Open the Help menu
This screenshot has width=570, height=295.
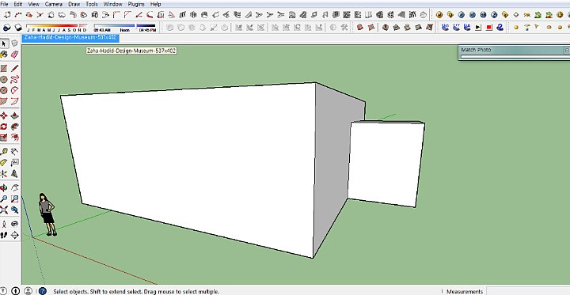point(156,5)
